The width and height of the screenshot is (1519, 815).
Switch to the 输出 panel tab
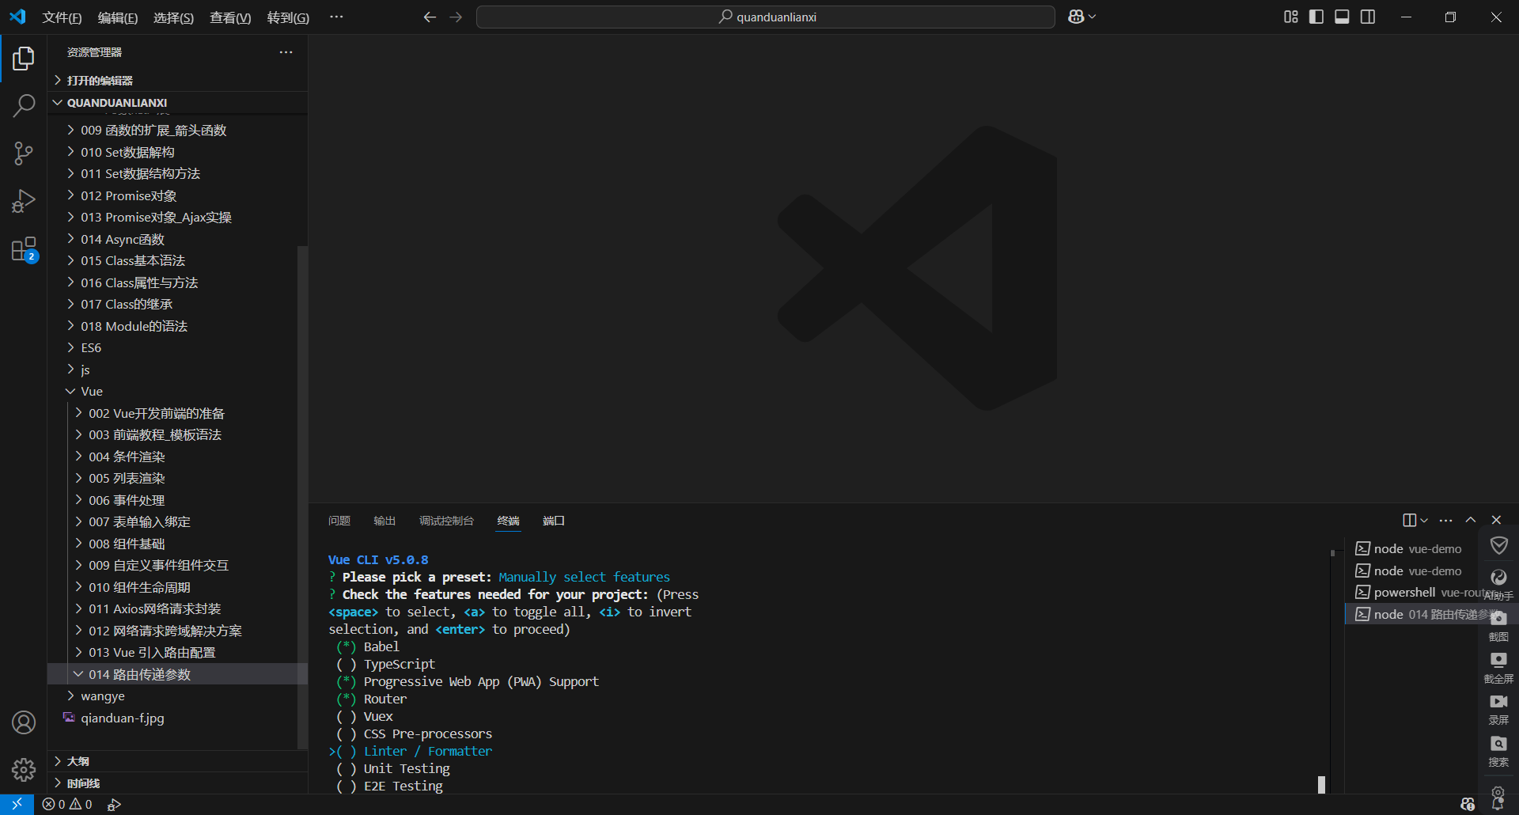coord(384,521)
